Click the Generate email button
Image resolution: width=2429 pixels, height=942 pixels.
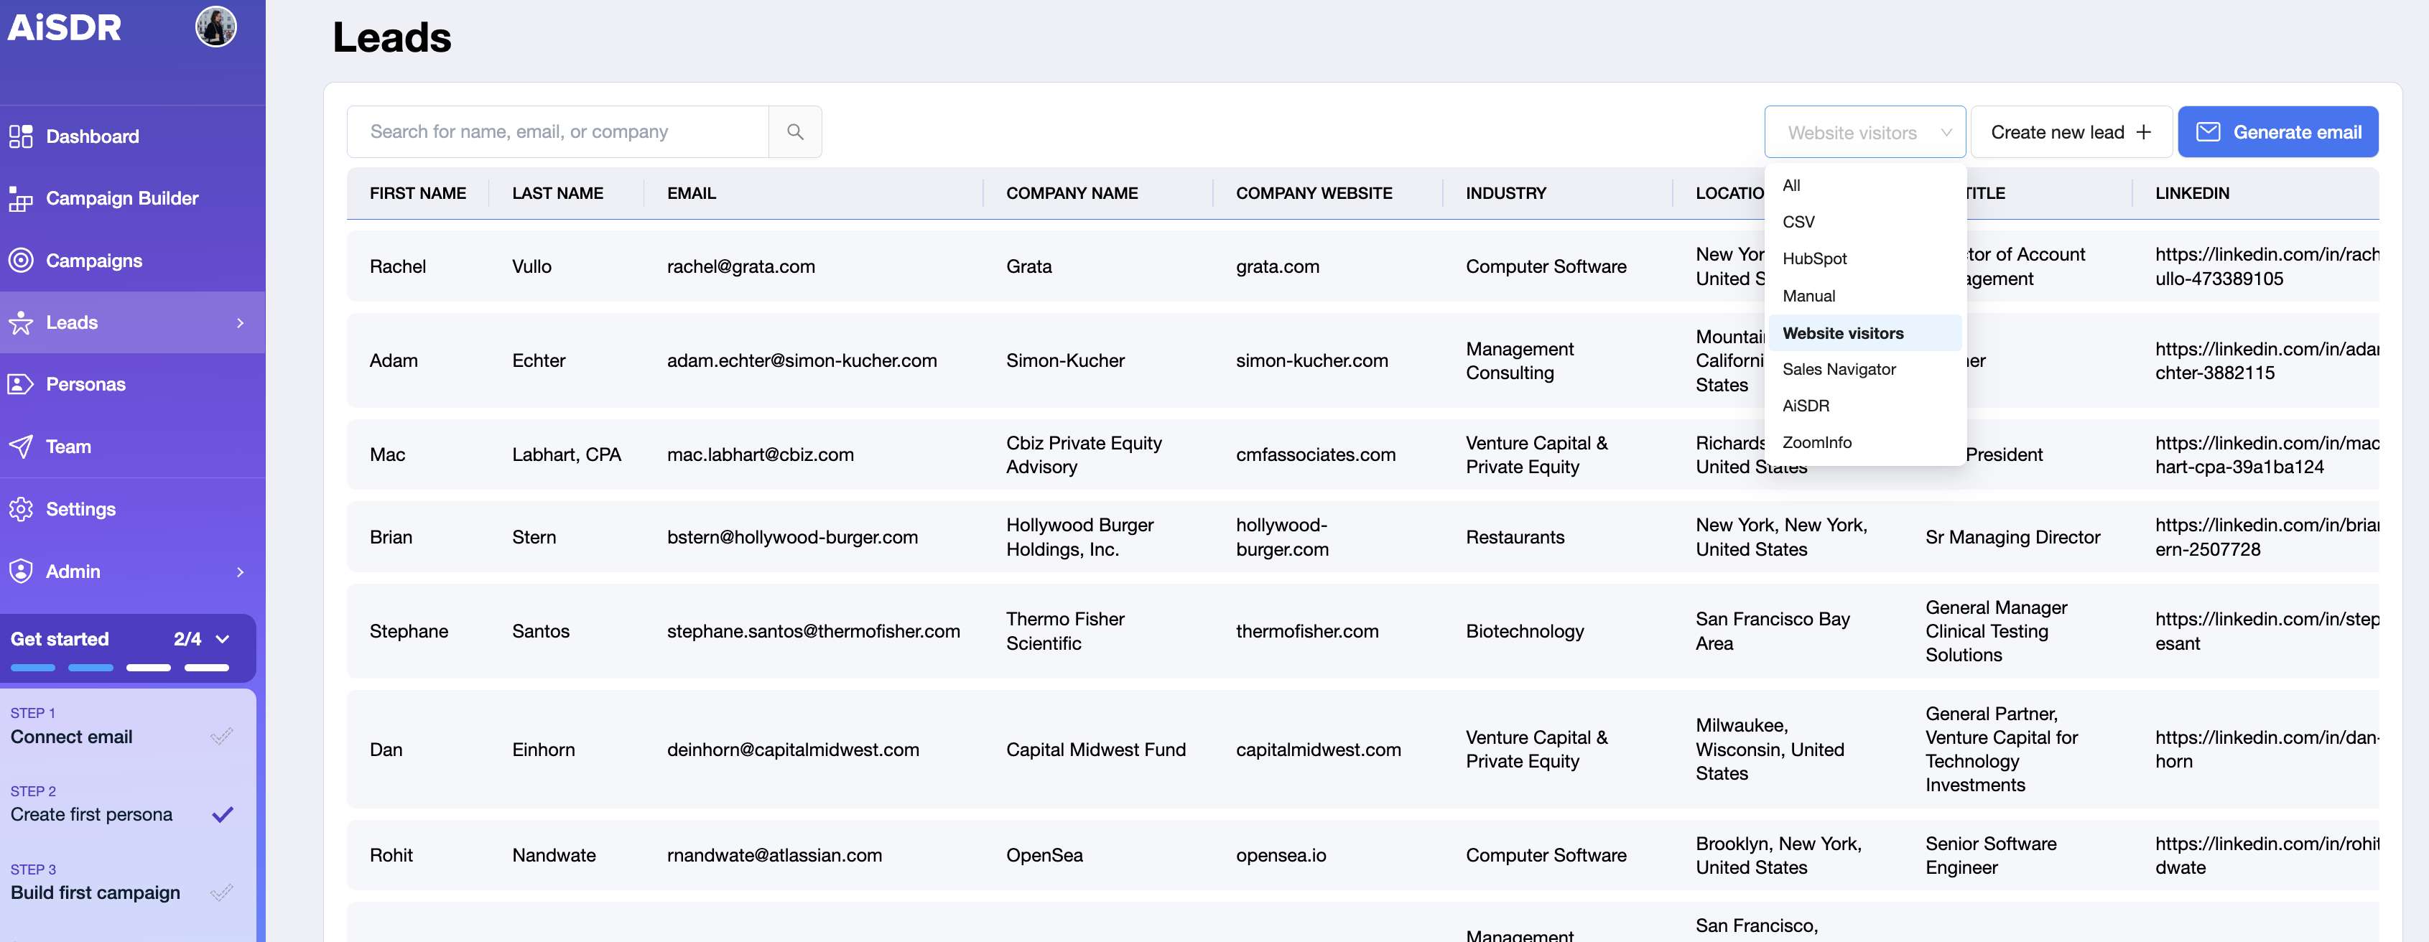point(2277,132)
